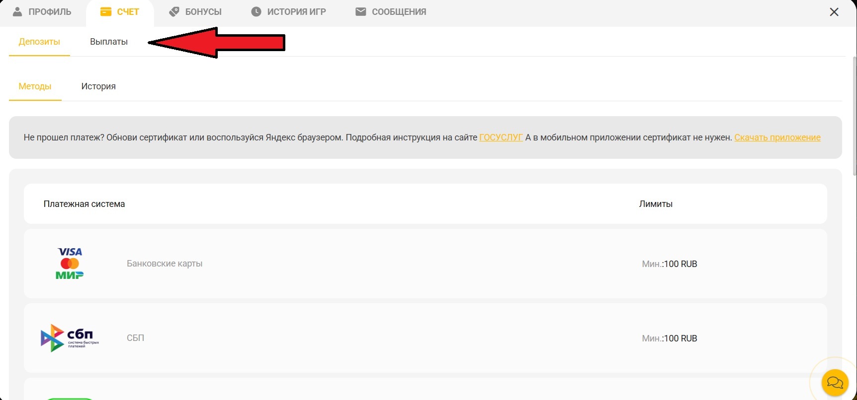Open deposit История tab
The height and width of the screenshot is (400, 857).
(98, 86)
